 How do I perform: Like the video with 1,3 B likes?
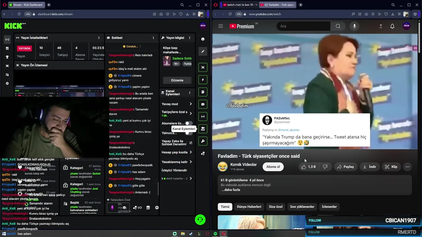click(308, 167)
